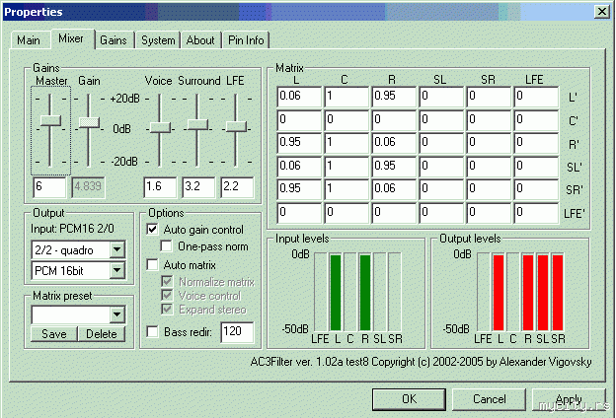Click the Gain value field showing 4.839

(88, 187)
